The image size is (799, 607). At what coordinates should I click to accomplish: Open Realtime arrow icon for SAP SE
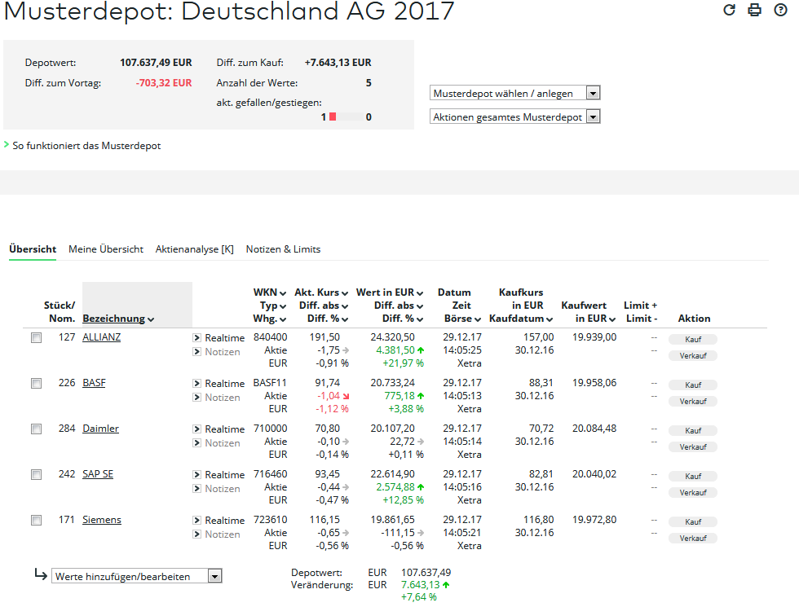click(196, 474)
